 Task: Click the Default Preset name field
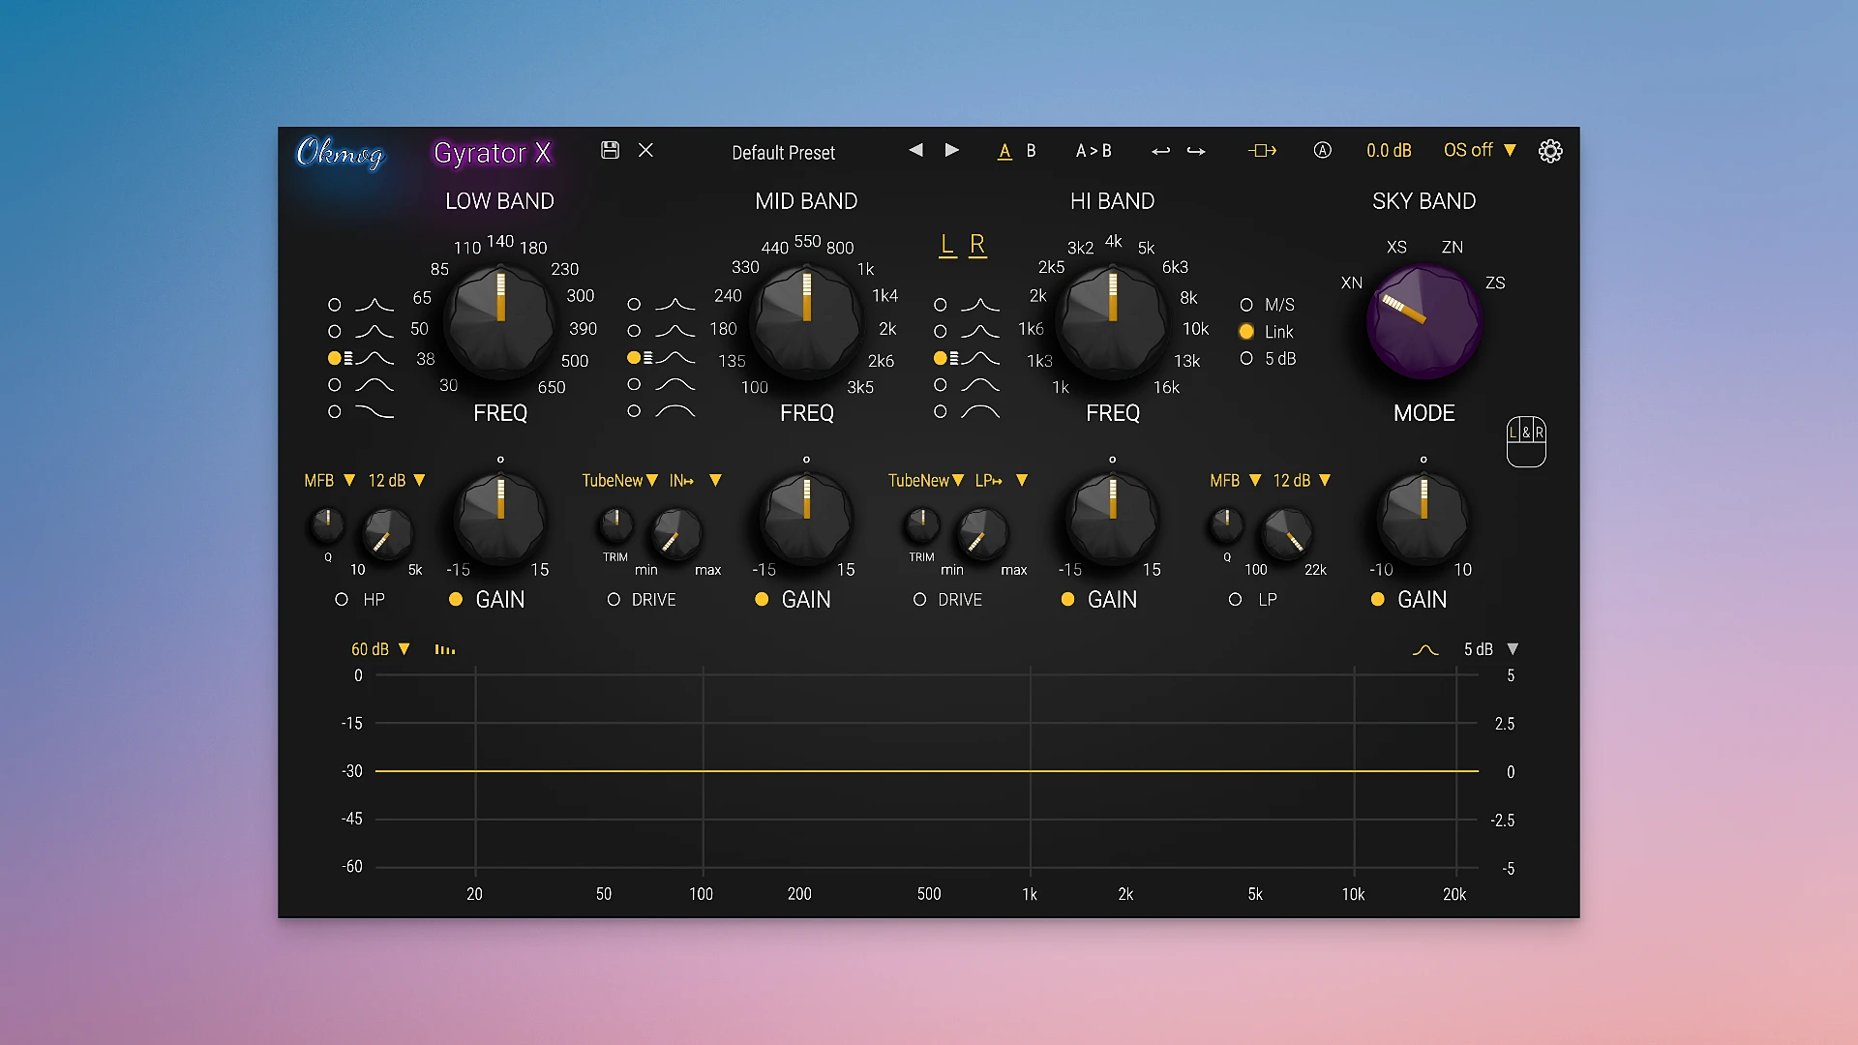click(x=783, y=152)
